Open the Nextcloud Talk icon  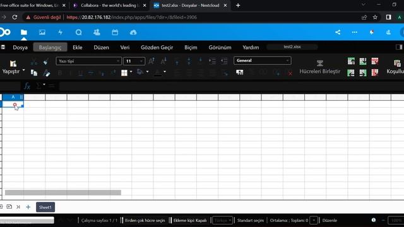click(78, 32)
